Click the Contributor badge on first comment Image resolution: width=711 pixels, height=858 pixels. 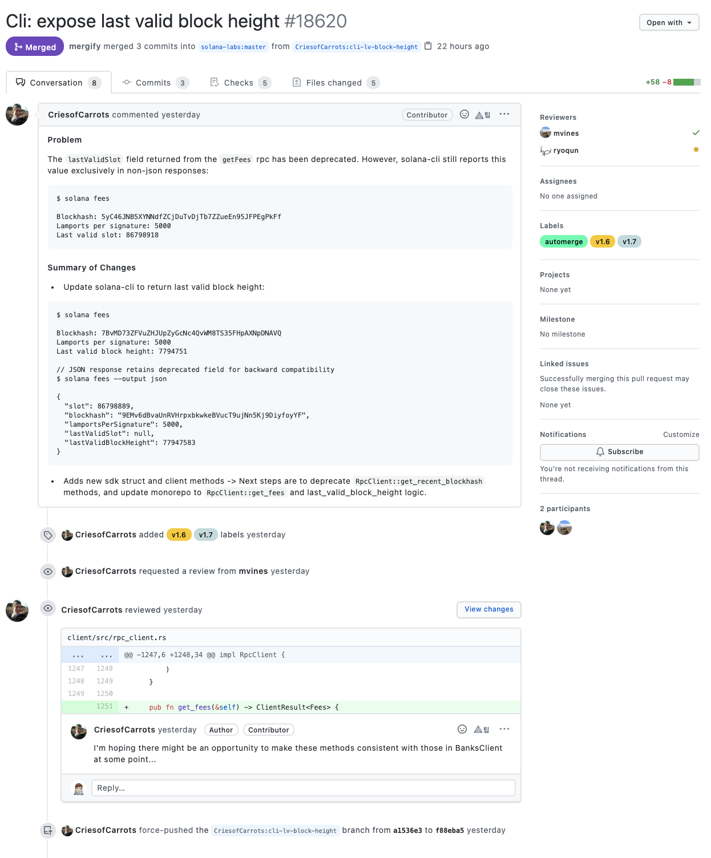[427, 115]
